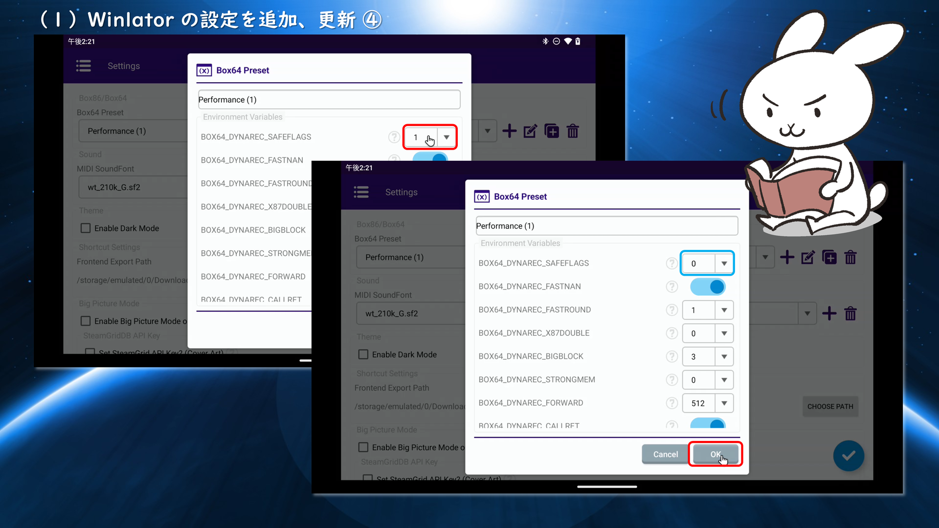Click CHOOSE PATH button
This screenshot has width=939, height=528.
[830, 406]
